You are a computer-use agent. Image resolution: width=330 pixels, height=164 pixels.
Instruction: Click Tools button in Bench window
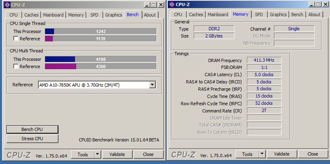tap(83, 154)
